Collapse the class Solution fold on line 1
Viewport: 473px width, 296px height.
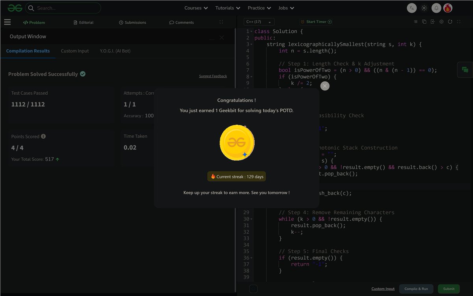[251, 31]
